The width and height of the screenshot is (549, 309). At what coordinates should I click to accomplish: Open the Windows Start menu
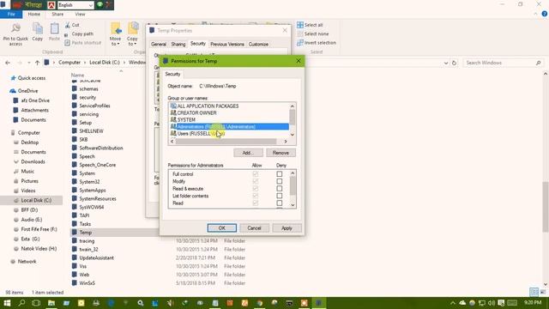(x=7, y=303)
